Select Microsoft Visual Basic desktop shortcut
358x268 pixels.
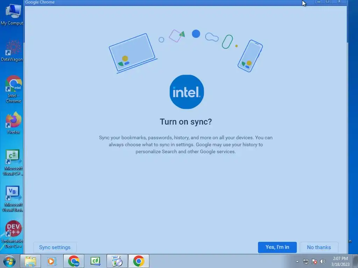pyautogui.click(x=13, y=199)
